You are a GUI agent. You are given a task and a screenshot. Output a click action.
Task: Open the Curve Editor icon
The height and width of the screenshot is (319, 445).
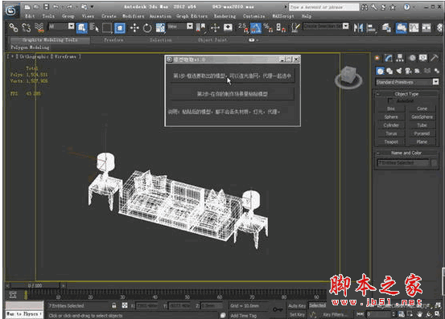point(414,28)
